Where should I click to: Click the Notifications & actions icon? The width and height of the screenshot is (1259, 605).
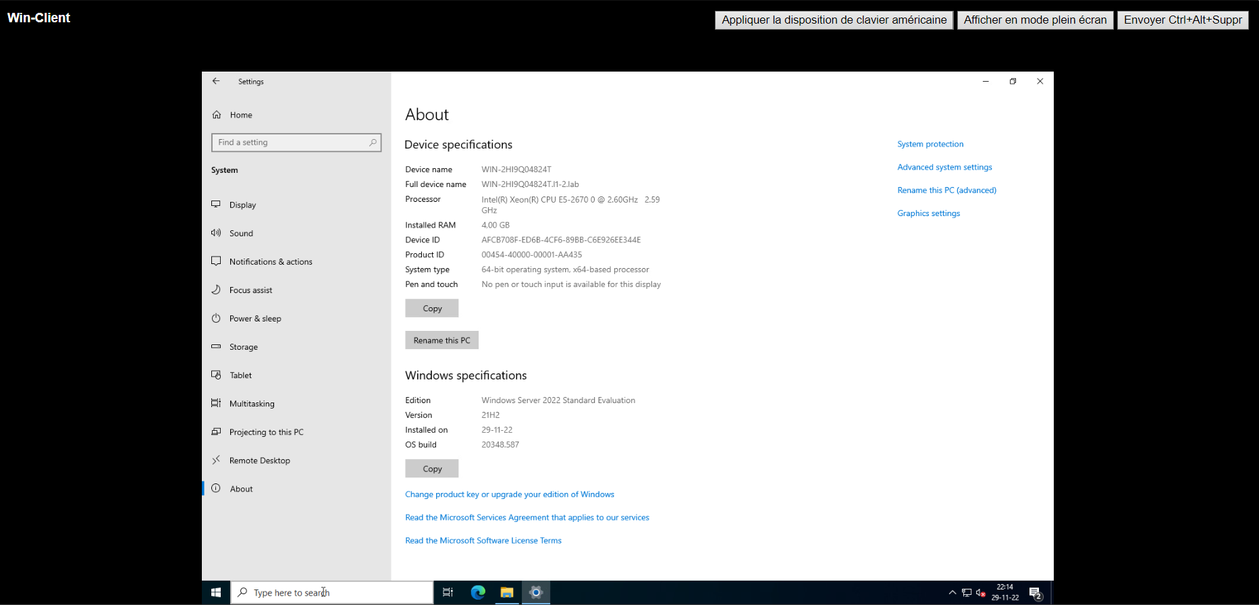click(x=216, y=261)
